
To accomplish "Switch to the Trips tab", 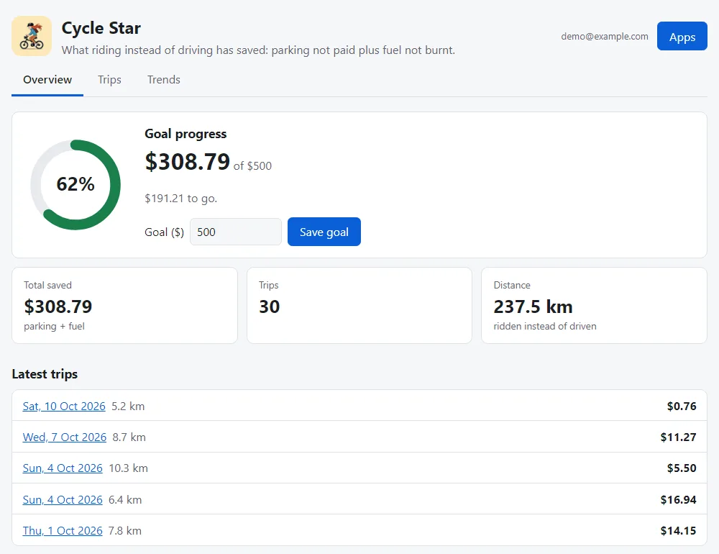I will tap(109, 80).
